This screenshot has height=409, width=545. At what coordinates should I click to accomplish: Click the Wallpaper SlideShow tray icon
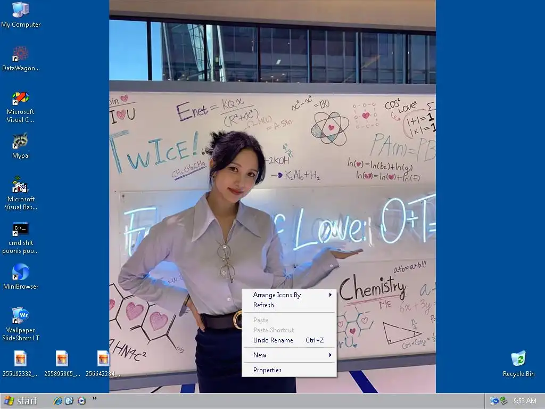494,401
